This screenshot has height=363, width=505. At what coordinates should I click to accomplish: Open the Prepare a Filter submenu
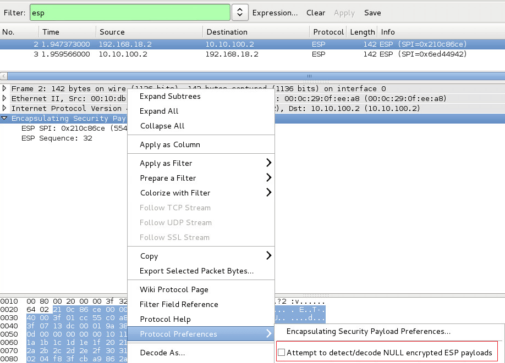(x=201, y=178)
